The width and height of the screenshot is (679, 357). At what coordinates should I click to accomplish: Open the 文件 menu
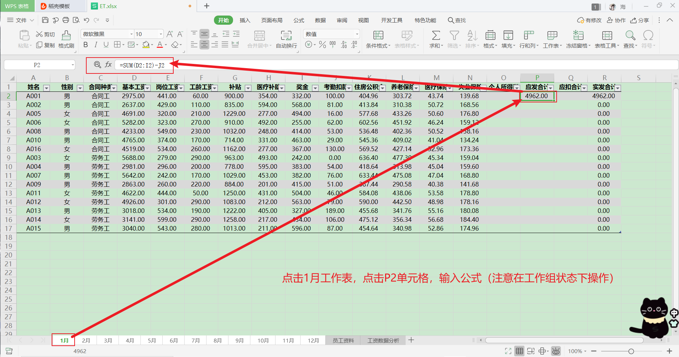[21, 20]
